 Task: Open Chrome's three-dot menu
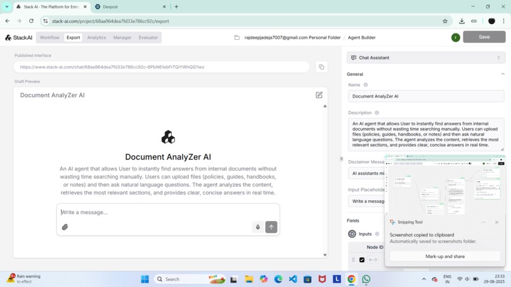pyautogui.click(x=503, y=21)
